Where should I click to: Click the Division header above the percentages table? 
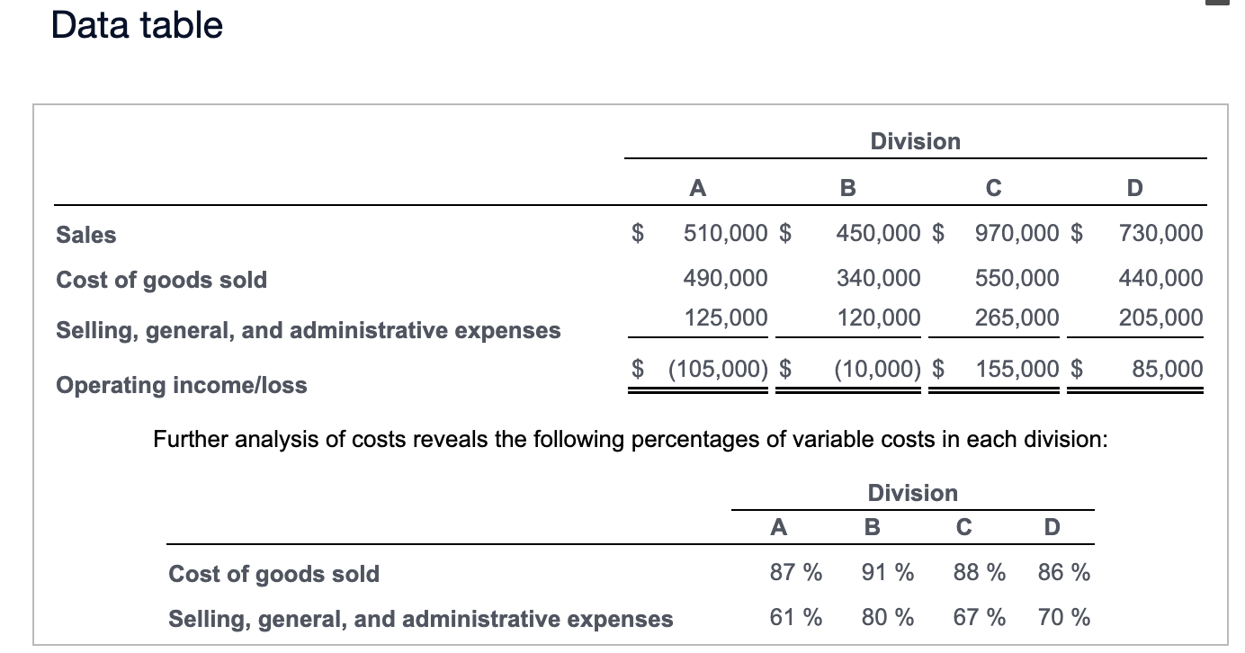pos(912,493)
